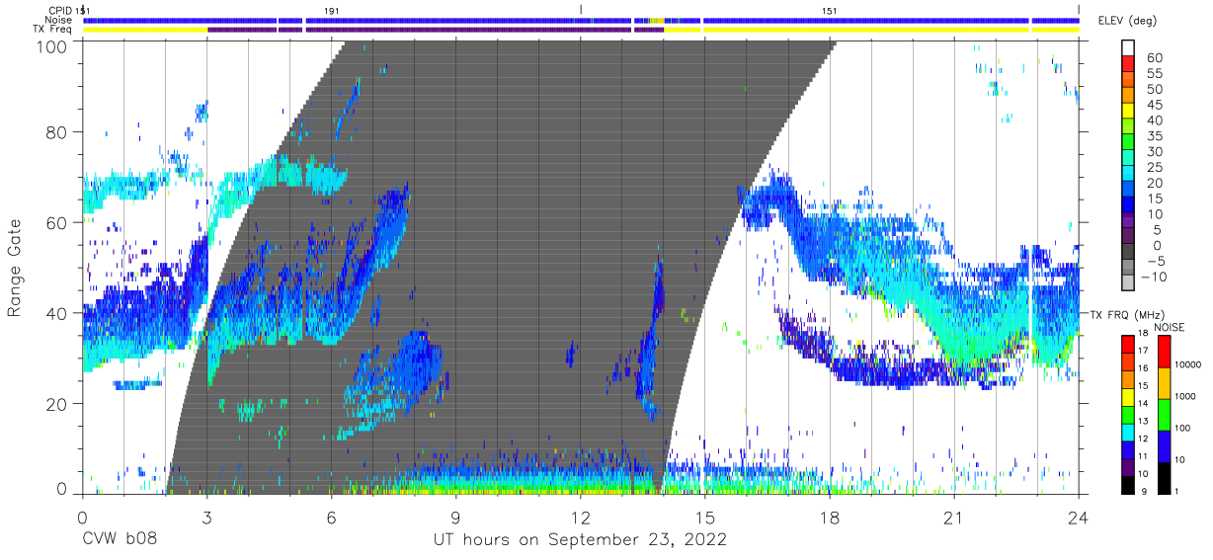Screen dimensions: 1213x560
Task: Click the black bottom segment of NOISE bar
Action: coord(1163,476)
